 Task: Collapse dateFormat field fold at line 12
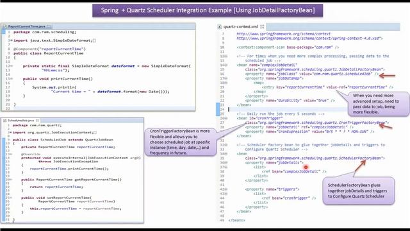[x=12, y=66]
